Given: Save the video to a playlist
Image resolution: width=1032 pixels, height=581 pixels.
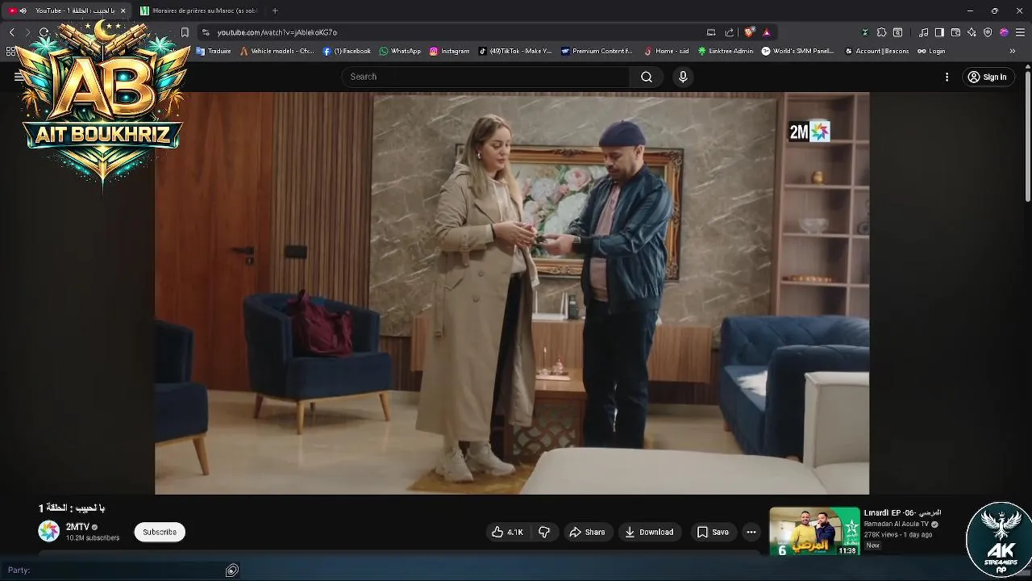Looking at the screenshot, I should [713, 532].
